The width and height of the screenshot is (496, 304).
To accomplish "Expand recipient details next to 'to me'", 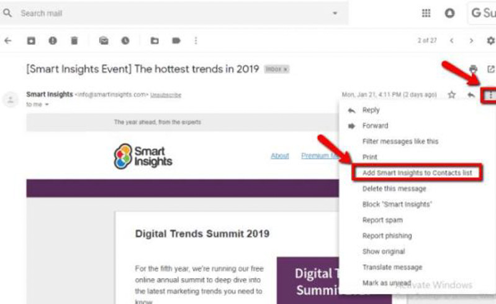I will [47, 104].
